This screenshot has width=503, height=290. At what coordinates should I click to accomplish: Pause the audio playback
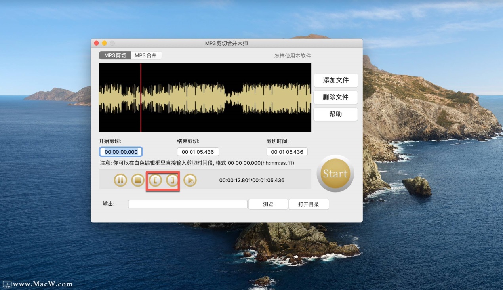pos(120,180)
